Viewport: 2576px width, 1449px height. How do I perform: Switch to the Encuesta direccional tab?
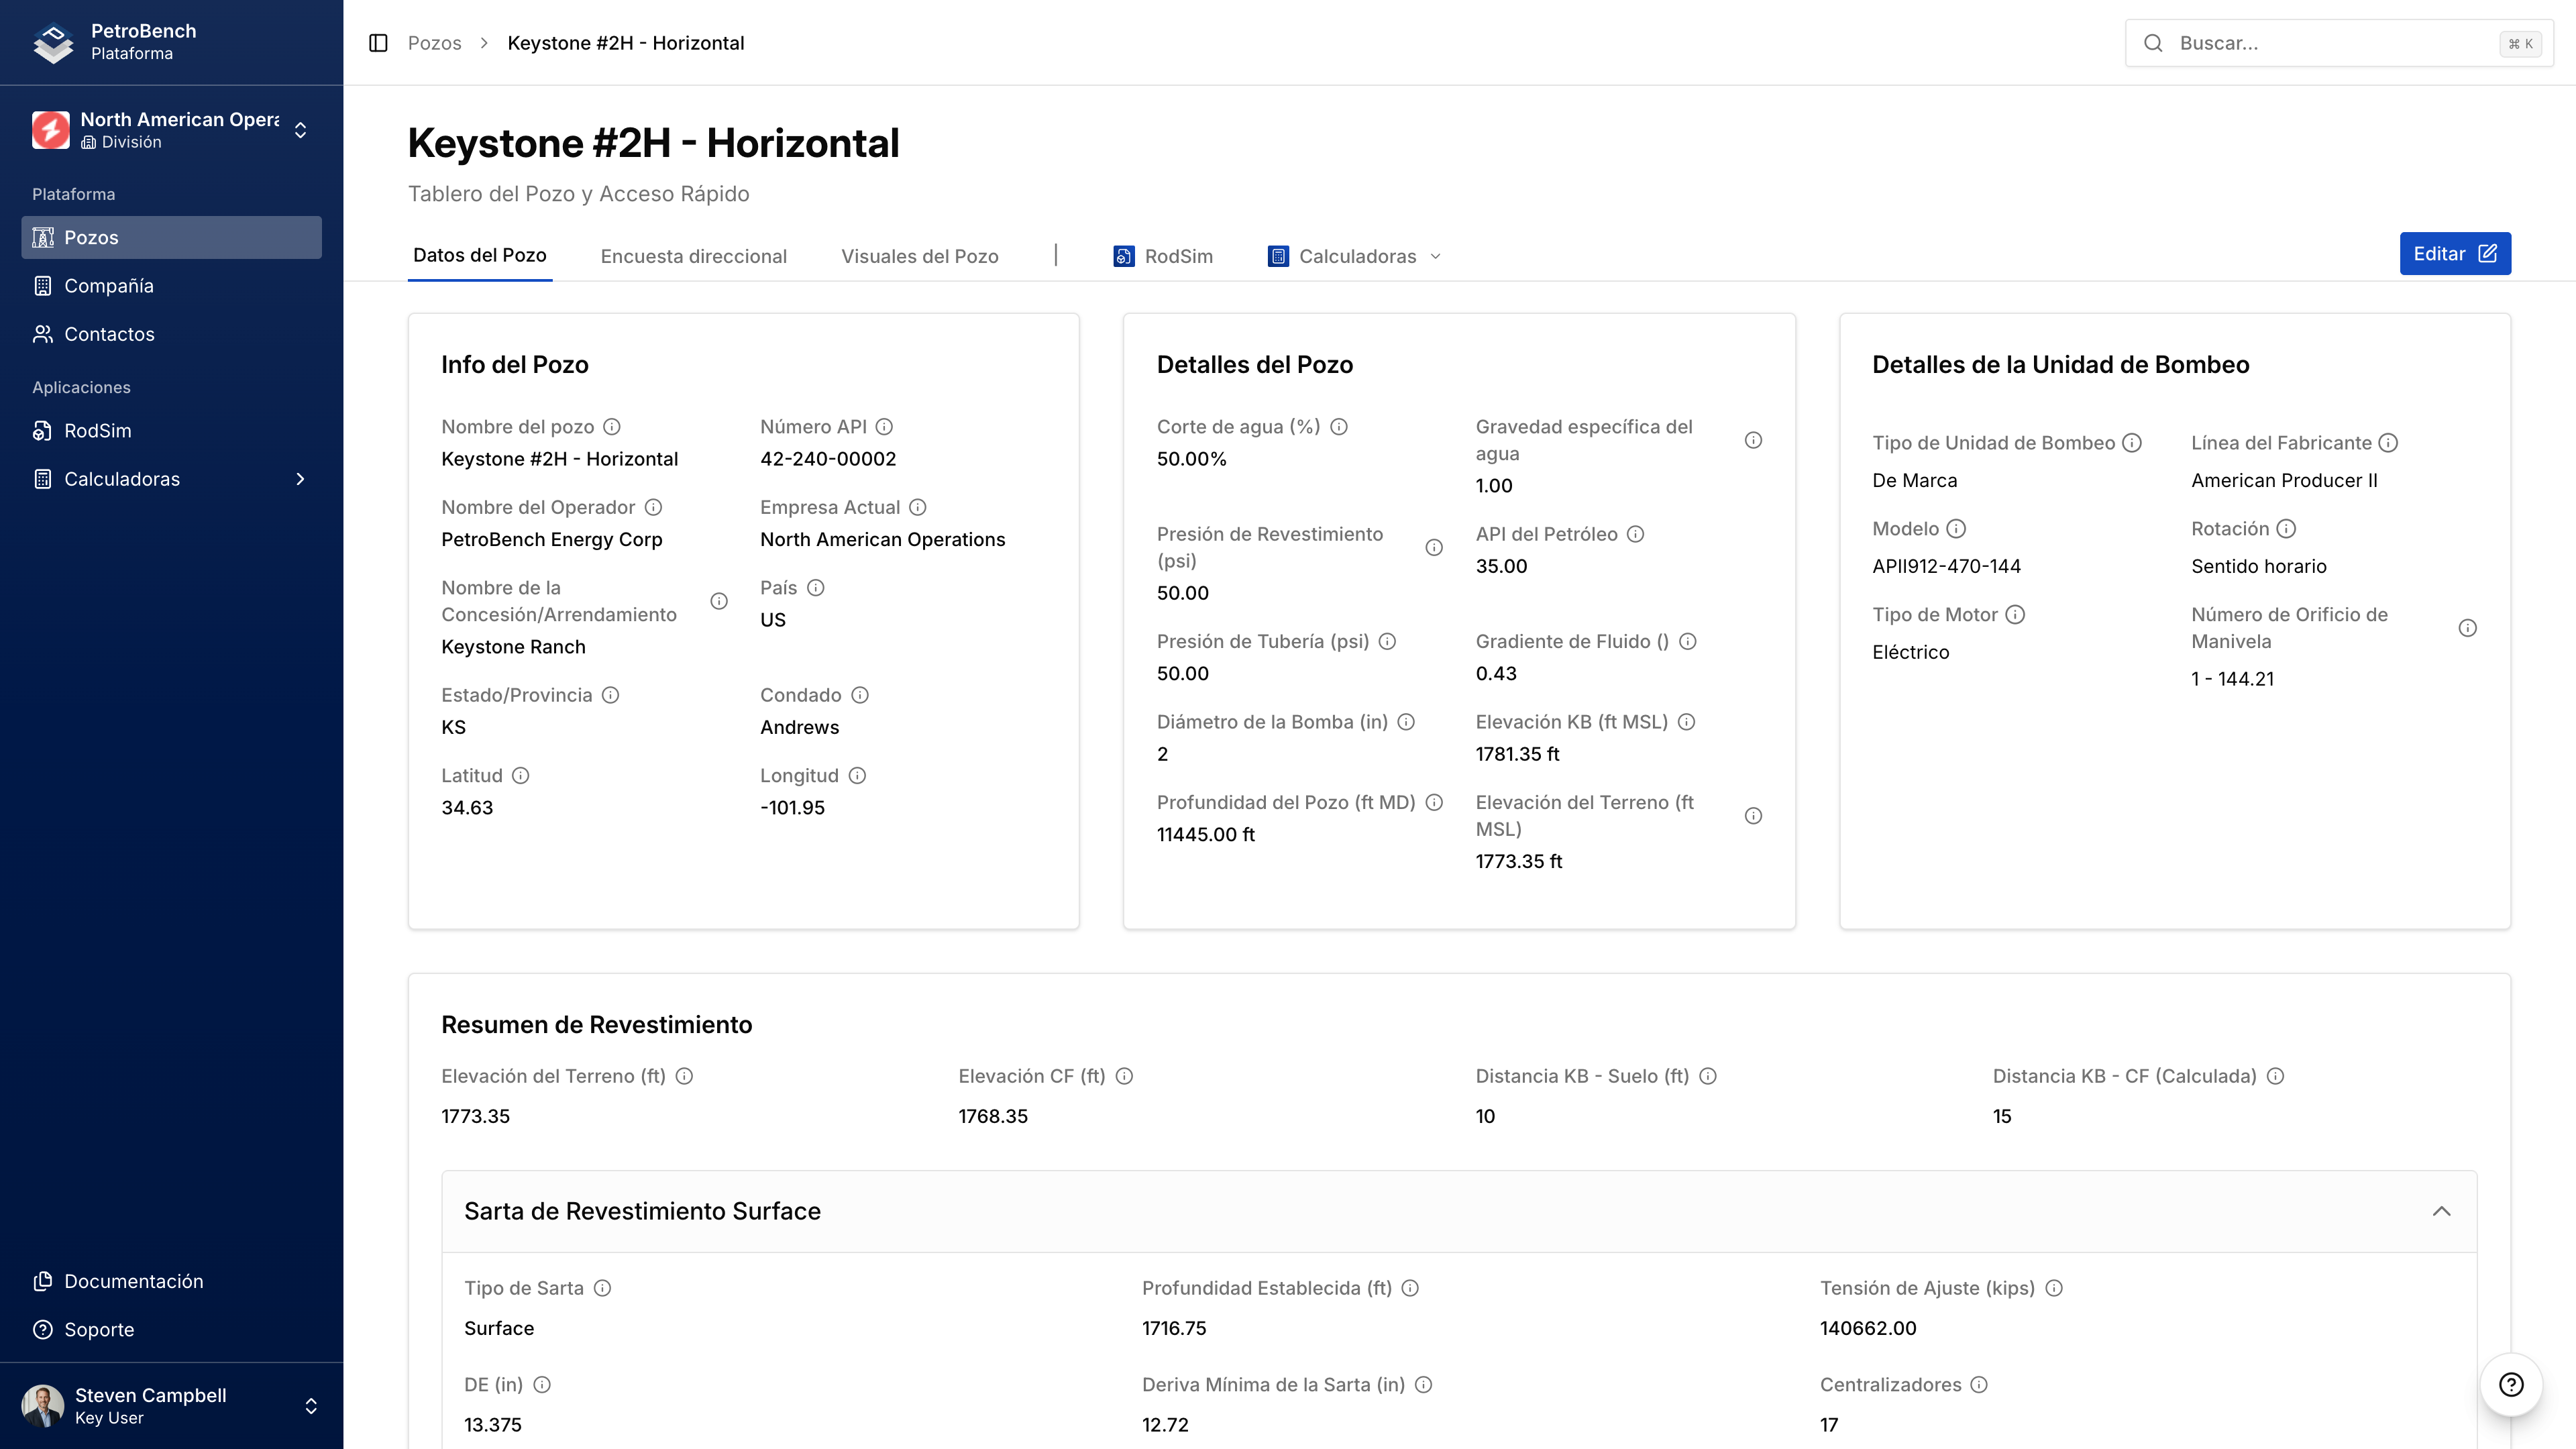pyautogui.click(x=693, y=257)
